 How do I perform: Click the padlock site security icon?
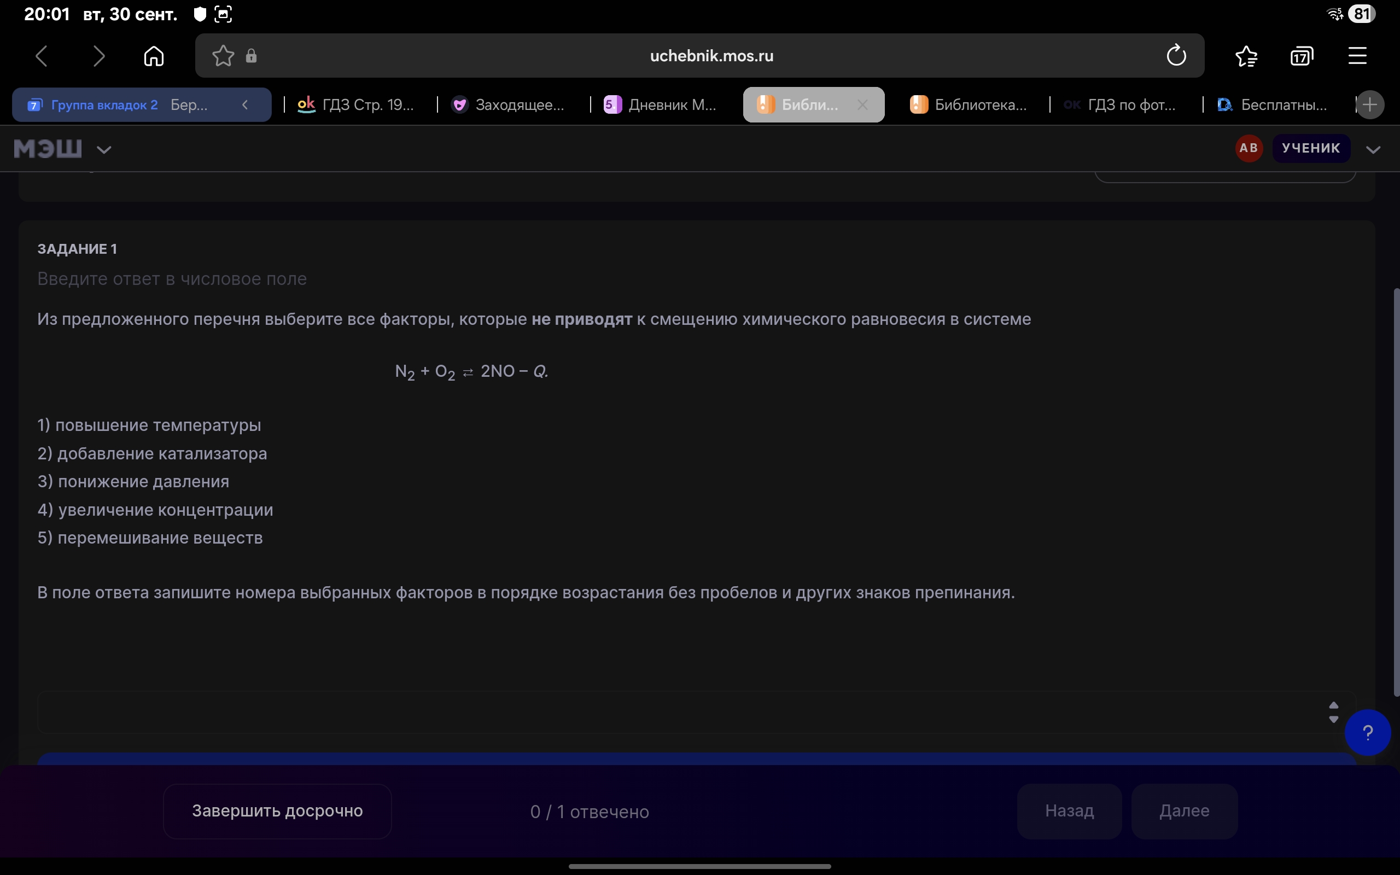point(251,56)
